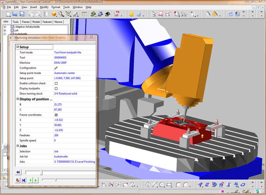Collapse the Jobs section in simulation dialog
The width and height of the screenshot is (266, 195).
tap(18, 146)
